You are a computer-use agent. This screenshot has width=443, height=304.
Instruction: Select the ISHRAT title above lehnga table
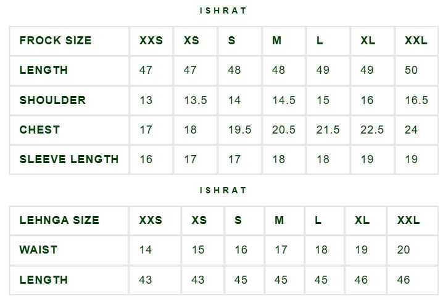pos(223,190)
